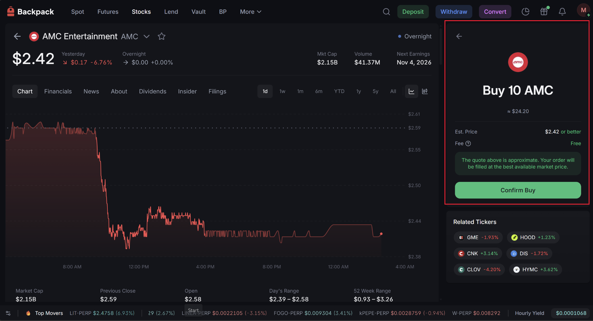Open ticker bar settings icon

[8, 313]
